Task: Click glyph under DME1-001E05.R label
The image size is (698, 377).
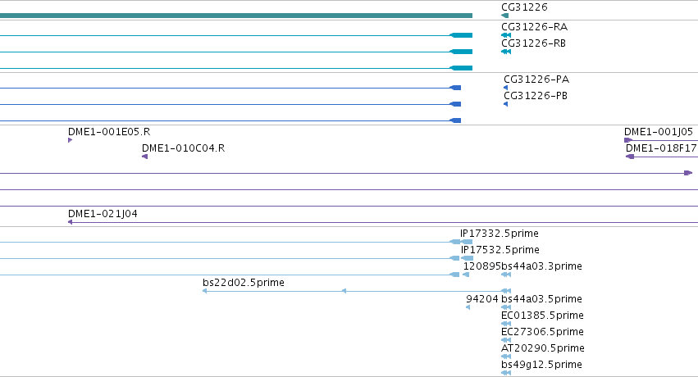Action: click(70, 140)
